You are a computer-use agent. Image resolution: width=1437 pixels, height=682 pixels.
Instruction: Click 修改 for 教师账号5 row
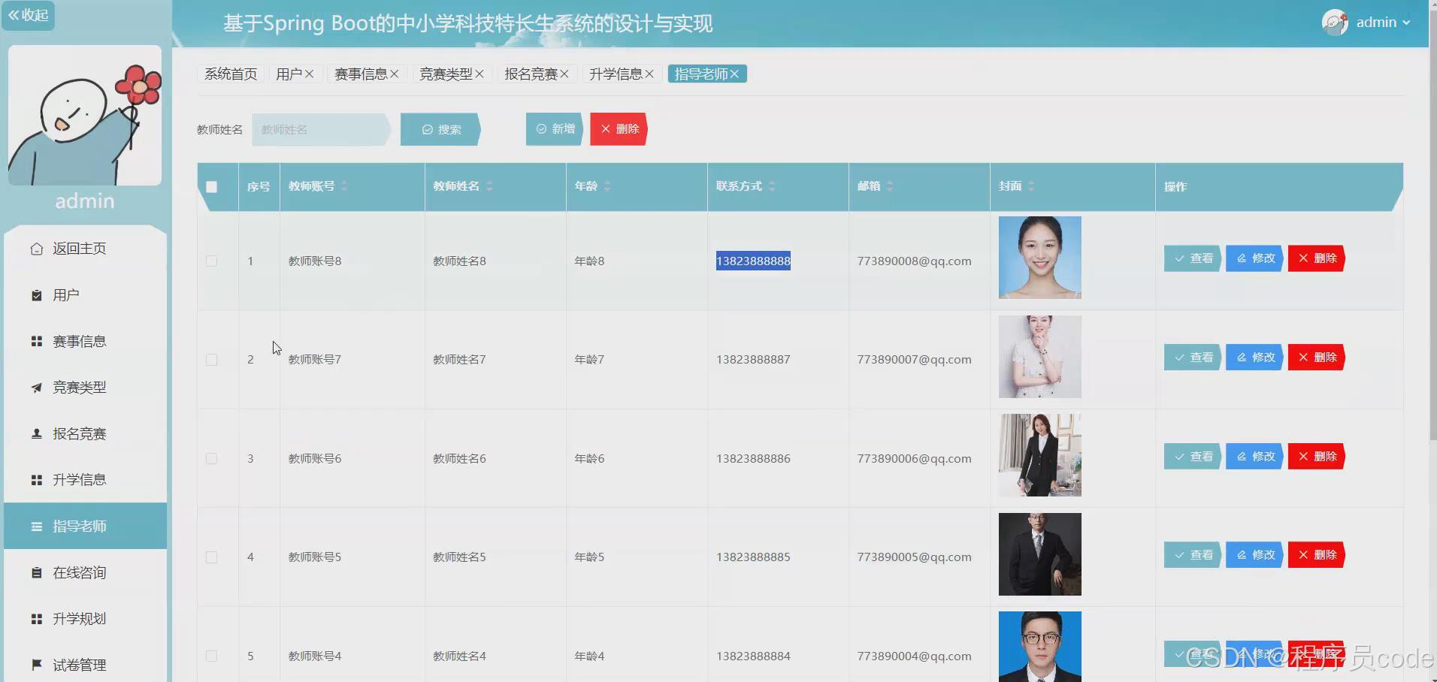(1254, 555)
